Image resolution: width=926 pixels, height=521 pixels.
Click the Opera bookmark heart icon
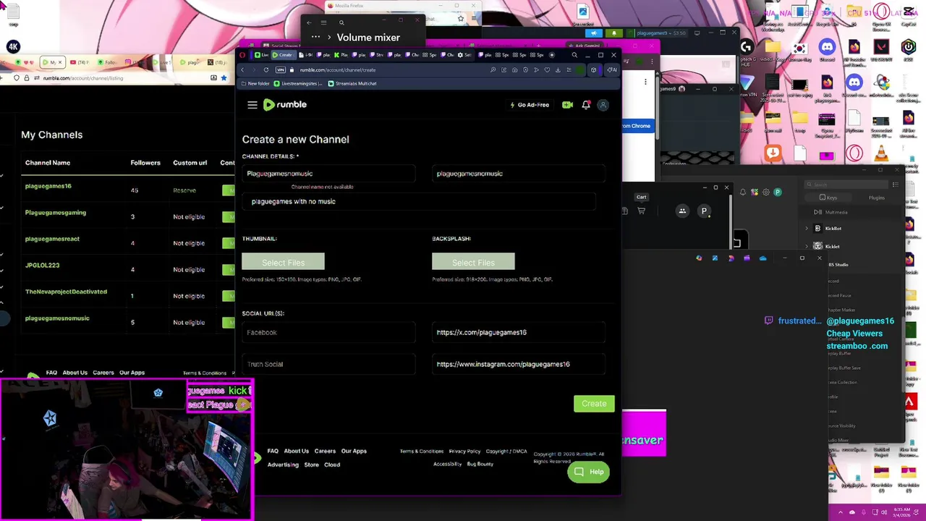pyautogui.click(x=547, y=70)
